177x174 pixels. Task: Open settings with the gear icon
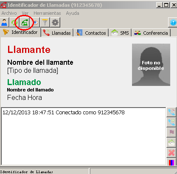click(x=55, y=22)
